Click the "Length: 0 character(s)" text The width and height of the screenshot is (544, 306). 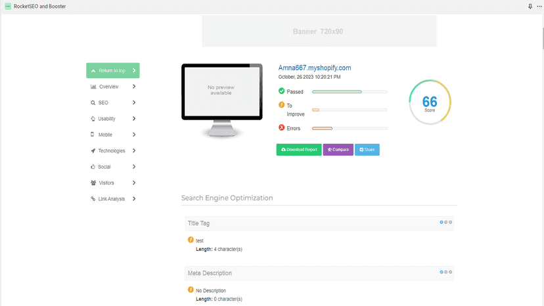(x=219, y=299)
